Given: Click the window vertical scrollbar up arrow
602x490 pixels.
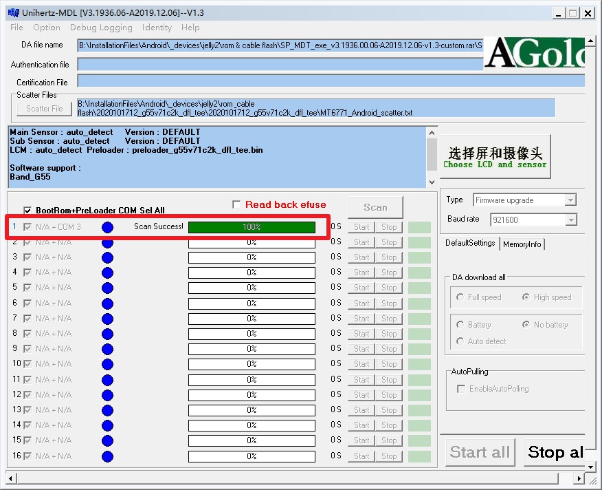Looking at the screenshot, I should coord(590,41).
